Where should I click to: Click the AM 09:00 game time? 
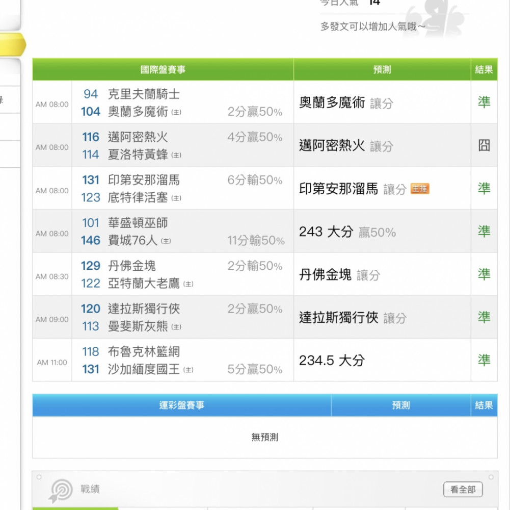tap(52, 319)
